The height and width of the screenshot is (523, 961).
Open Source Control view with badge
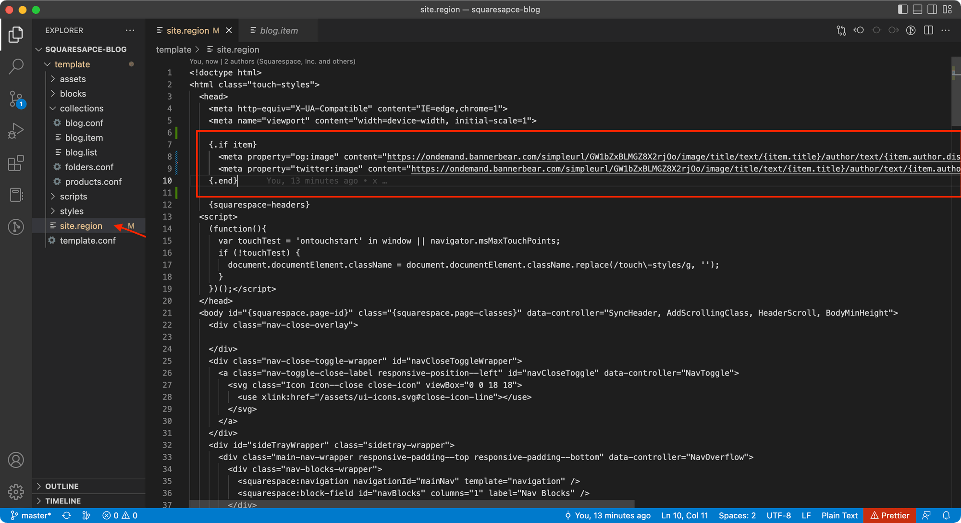(16, 99)
